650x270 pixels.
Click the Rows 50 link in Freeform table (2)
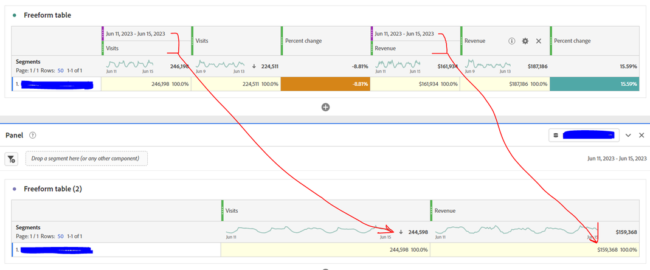pyautogui.click(x=61, y=236)
